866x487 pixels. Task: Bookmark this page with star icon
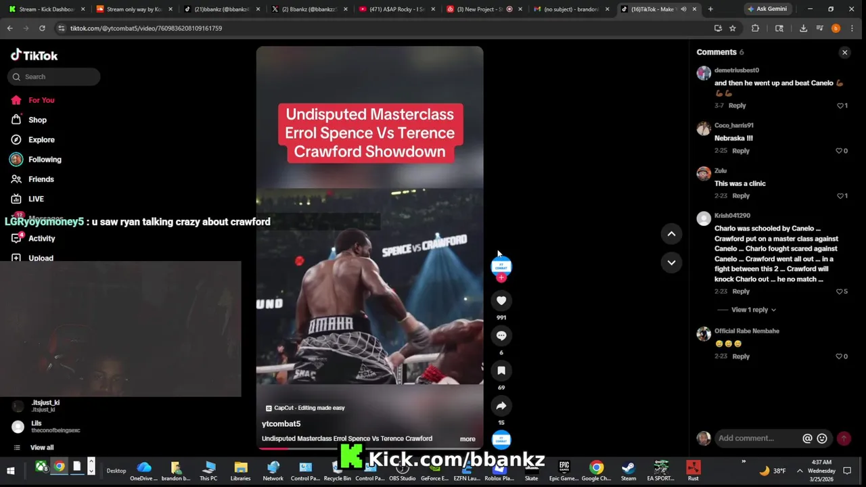pyautogui.click(x=732, y=28)
